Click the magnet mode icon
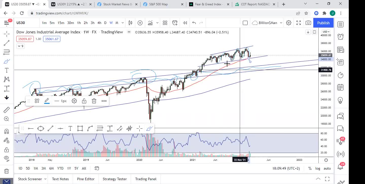 point(7,131)
